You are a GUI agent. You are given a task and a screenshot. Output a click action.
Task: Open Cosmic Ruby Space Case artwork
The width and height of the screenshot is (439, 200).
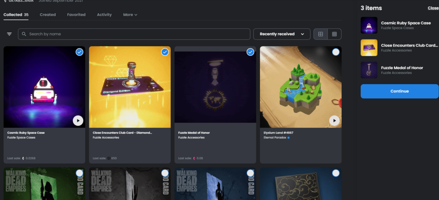(x=44, y=87)
